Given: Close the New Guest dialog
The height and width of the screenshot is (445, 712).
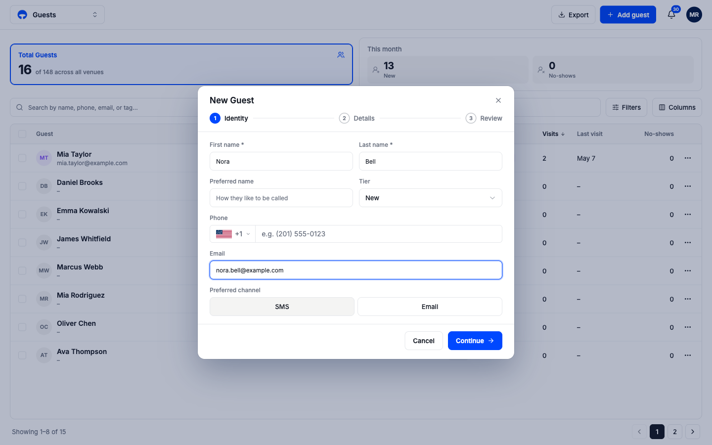Looking at the screenshot, I should 498,100.
